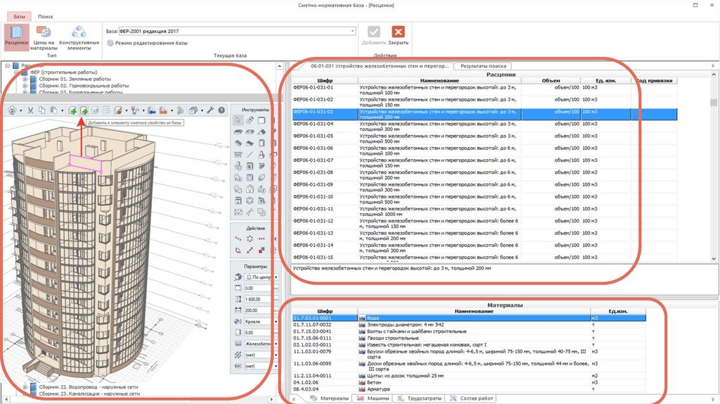Viewport: 720px width, 404px height.
Task: Click the wrench settings icon
Action: pos(210,111)
